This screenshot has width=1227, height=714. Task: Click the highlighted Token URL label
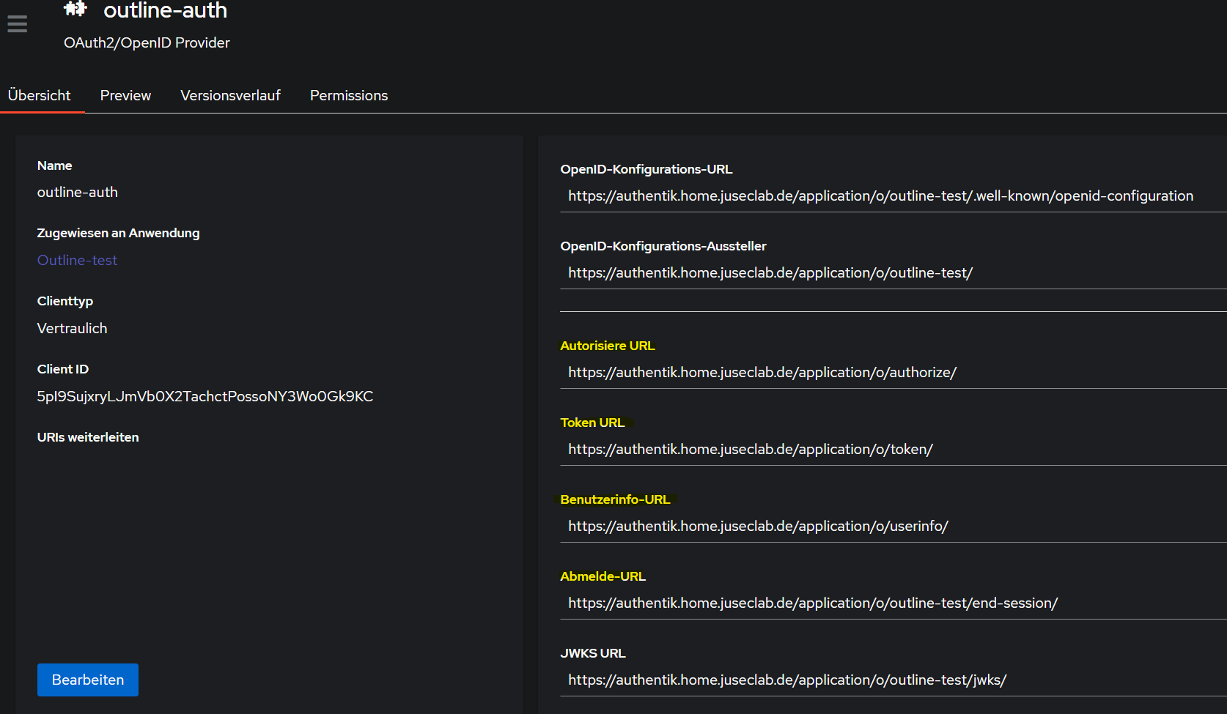tap(592, 423)
